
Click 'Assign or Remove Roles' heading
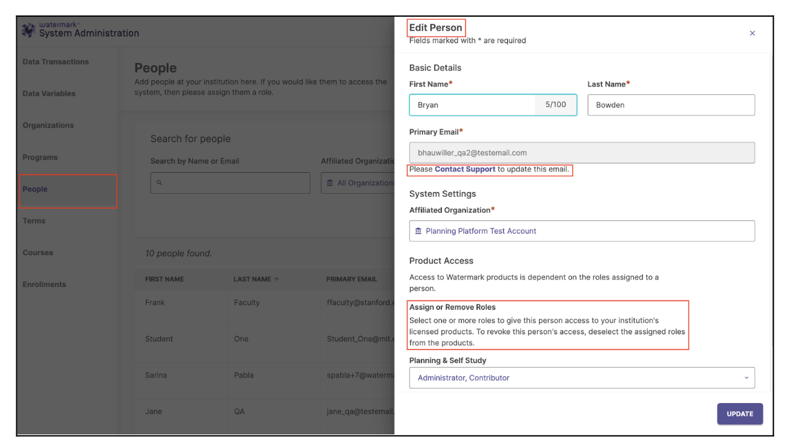(453, 307)
